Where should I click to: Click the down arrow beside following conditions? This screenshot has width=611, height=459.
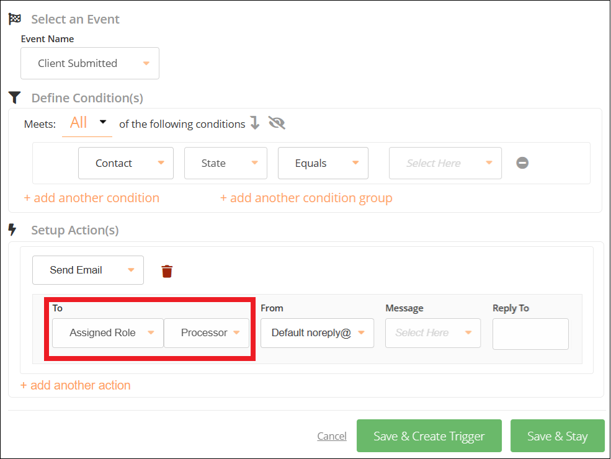(x=255, y=123)
